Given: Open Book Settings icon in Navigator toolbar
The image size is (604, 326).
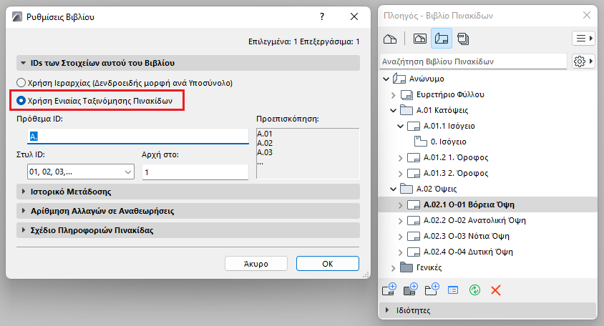Looking at the screenshot, I should (453, 290).
